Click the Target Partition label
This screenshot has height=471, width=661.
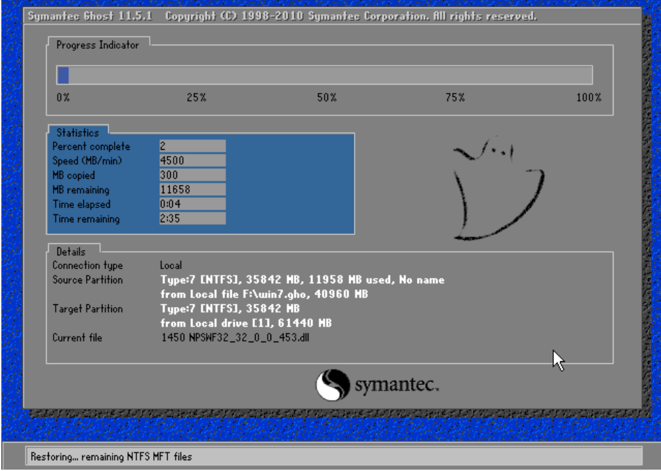87,309
